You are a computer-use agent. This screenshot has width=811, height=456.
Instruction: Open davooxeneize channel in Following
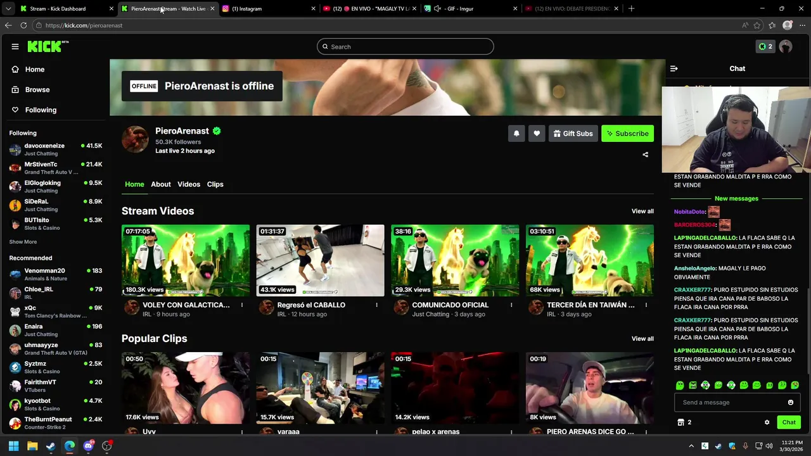[x=56, y=149]
